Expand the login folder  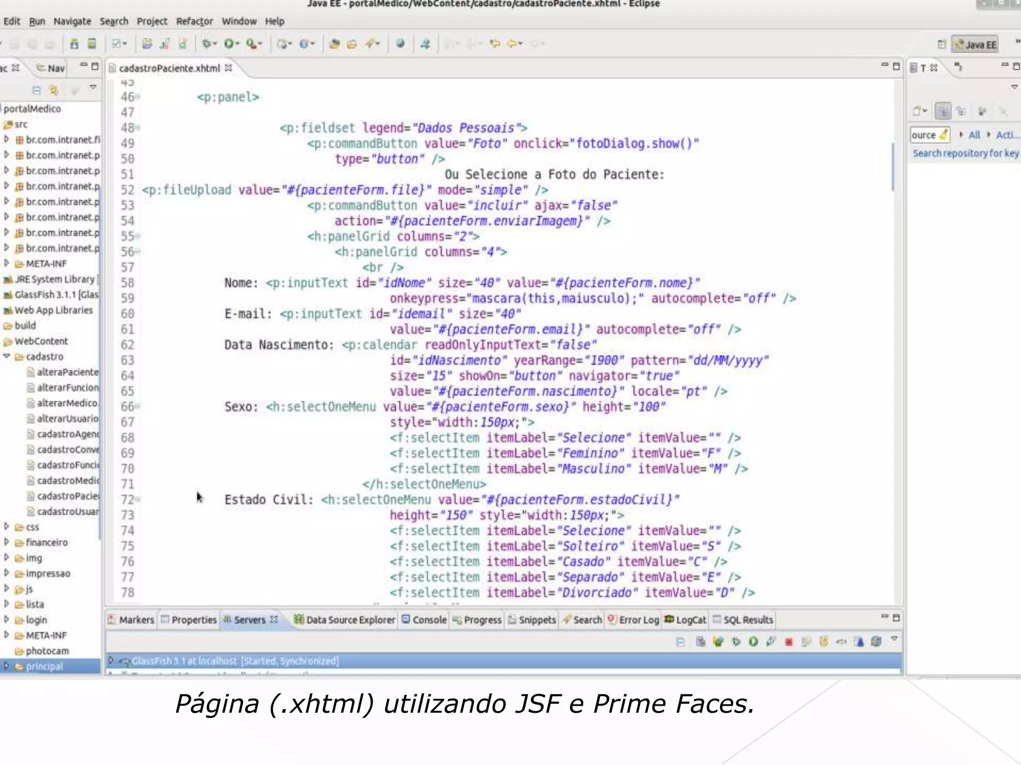tap(6, 619)
